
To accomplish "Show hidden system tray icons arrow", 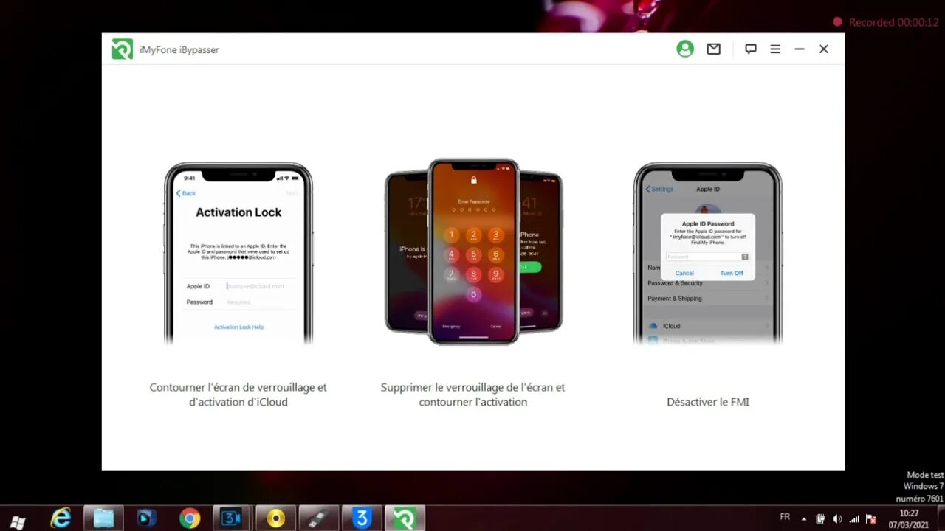I will coord(804,518).
